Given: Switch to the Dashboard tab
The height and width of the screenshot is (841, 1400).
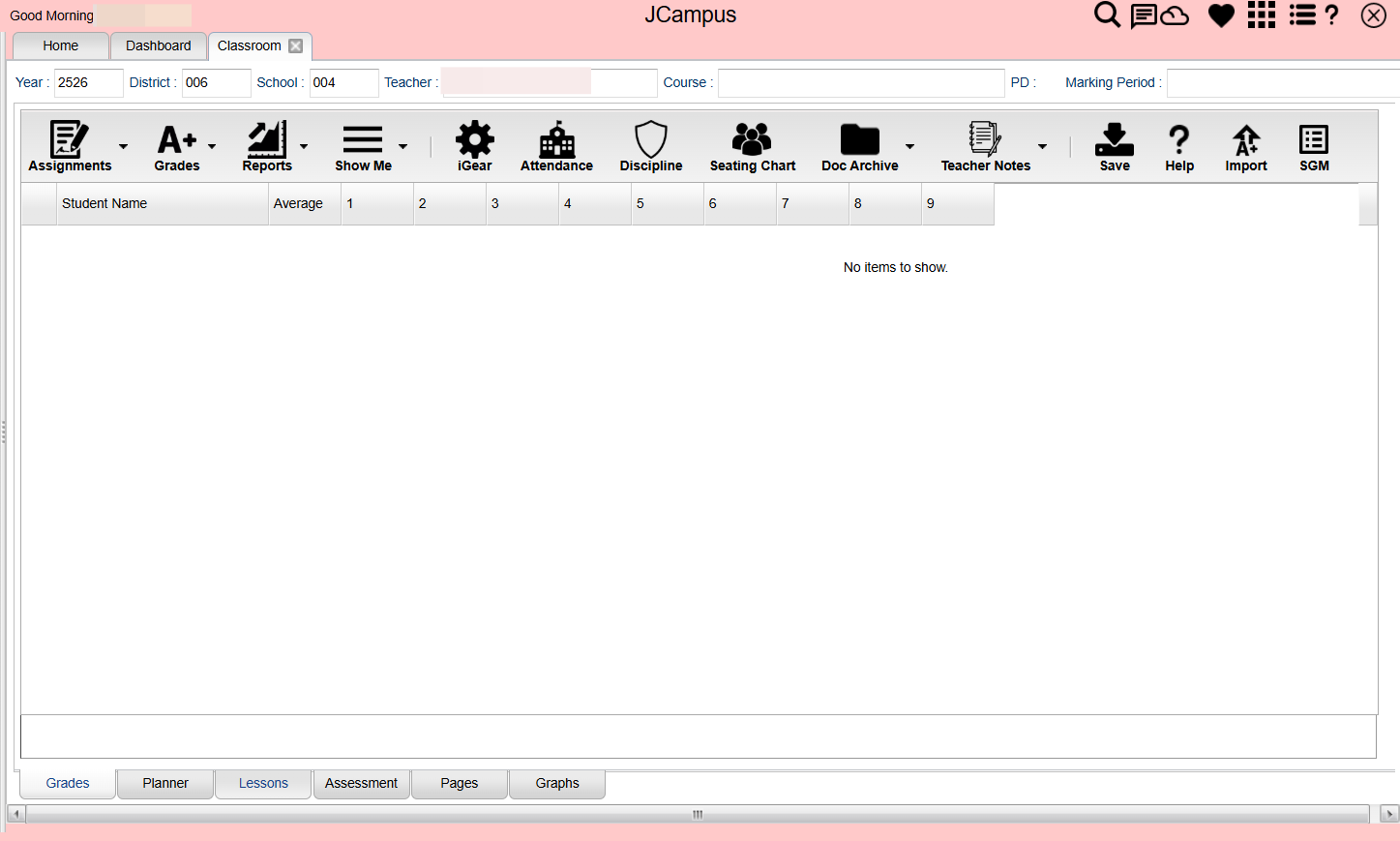Looking at the screenshot, I should [159, 45].
